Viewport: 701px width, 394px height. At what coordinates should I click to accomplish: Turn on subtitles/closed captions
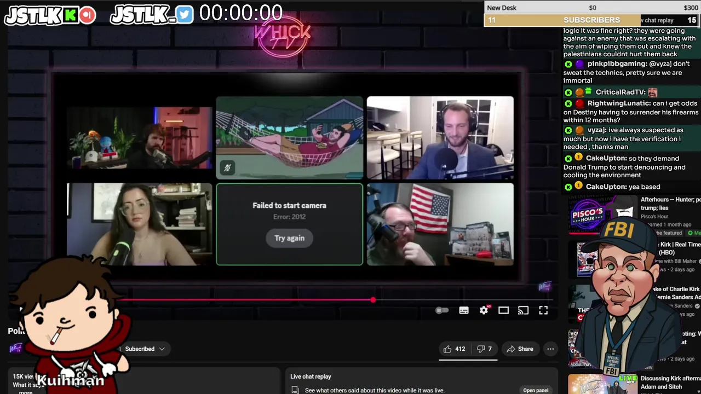pyautogui.click(x=464, y=311)
